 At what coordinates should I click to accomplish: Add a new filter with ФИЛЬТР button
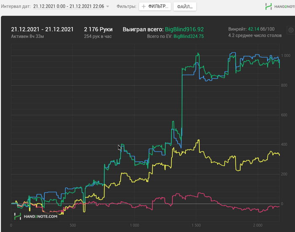(155, 6)
